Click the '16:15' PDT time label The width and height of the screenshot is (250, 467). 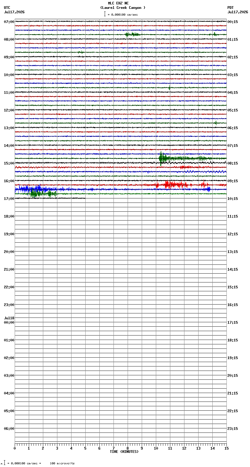point(233,305)
